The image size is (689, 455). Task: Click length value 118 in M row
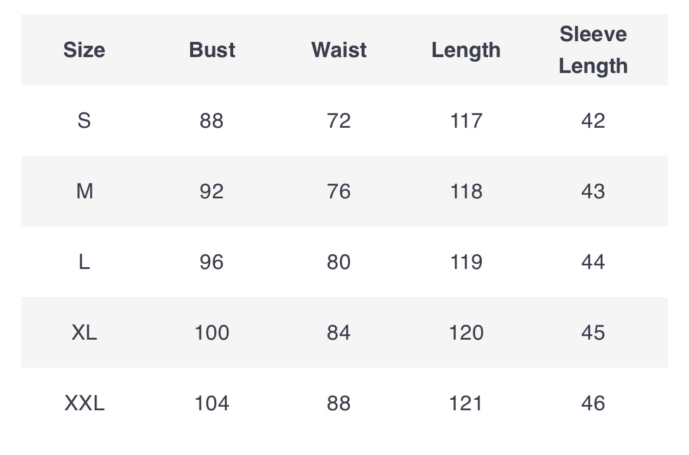point(466,191)
